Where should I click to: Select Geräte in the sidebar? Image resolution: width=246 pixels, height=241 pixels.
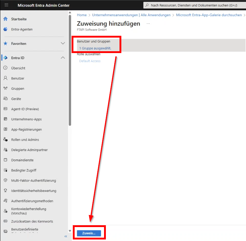(16, 99)
